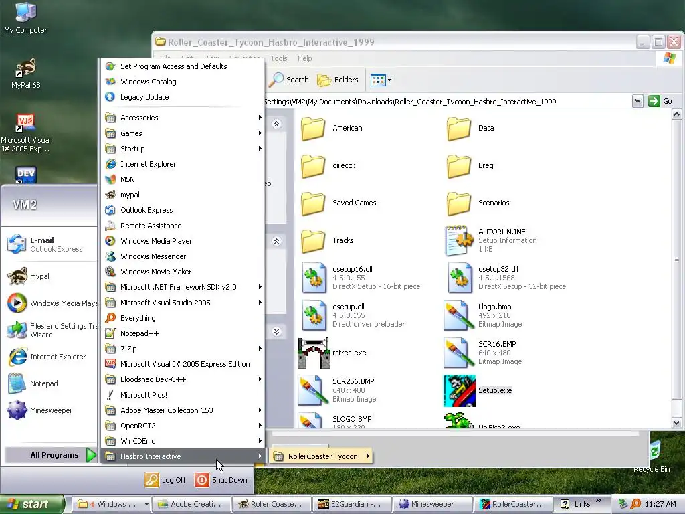
Task: Launch mypal from the pinned start list
Action: [x=49, y=276]
